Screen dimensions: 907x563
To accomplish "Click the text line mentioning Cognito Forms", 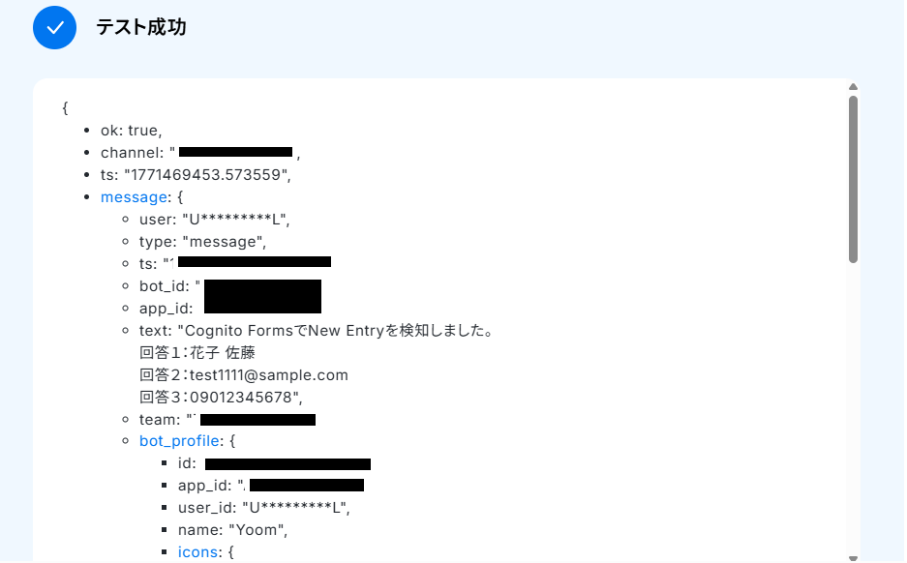I will 317,331.
